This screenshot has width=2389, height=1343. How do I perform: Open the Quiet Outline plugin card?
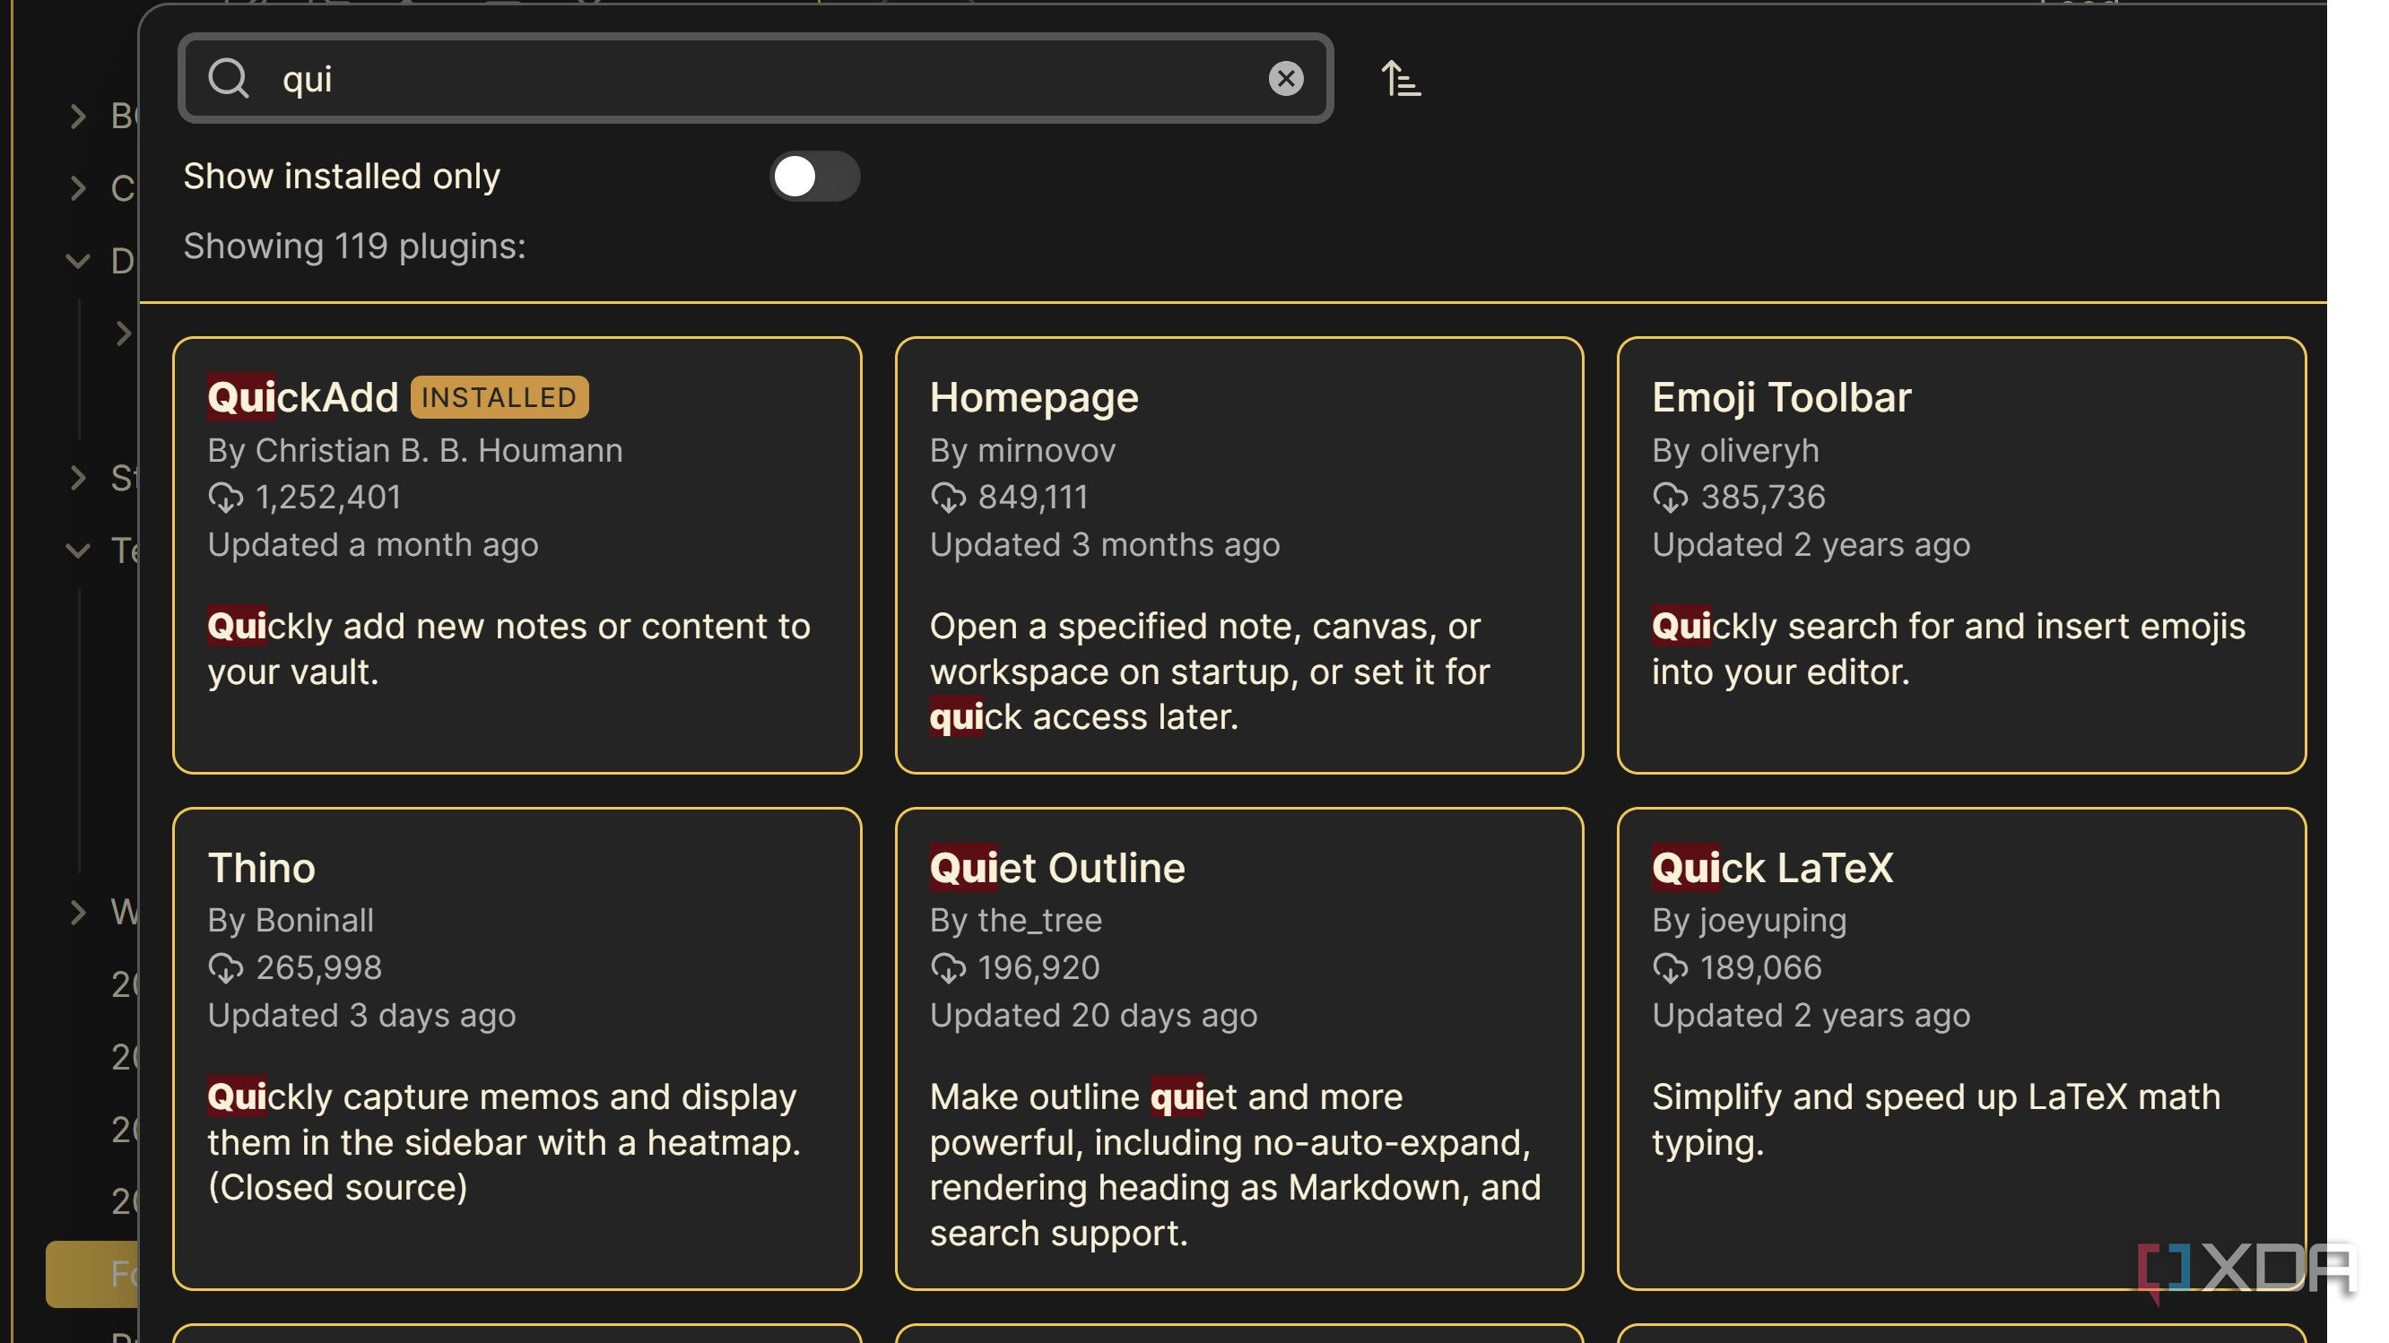(1239, 1048)
